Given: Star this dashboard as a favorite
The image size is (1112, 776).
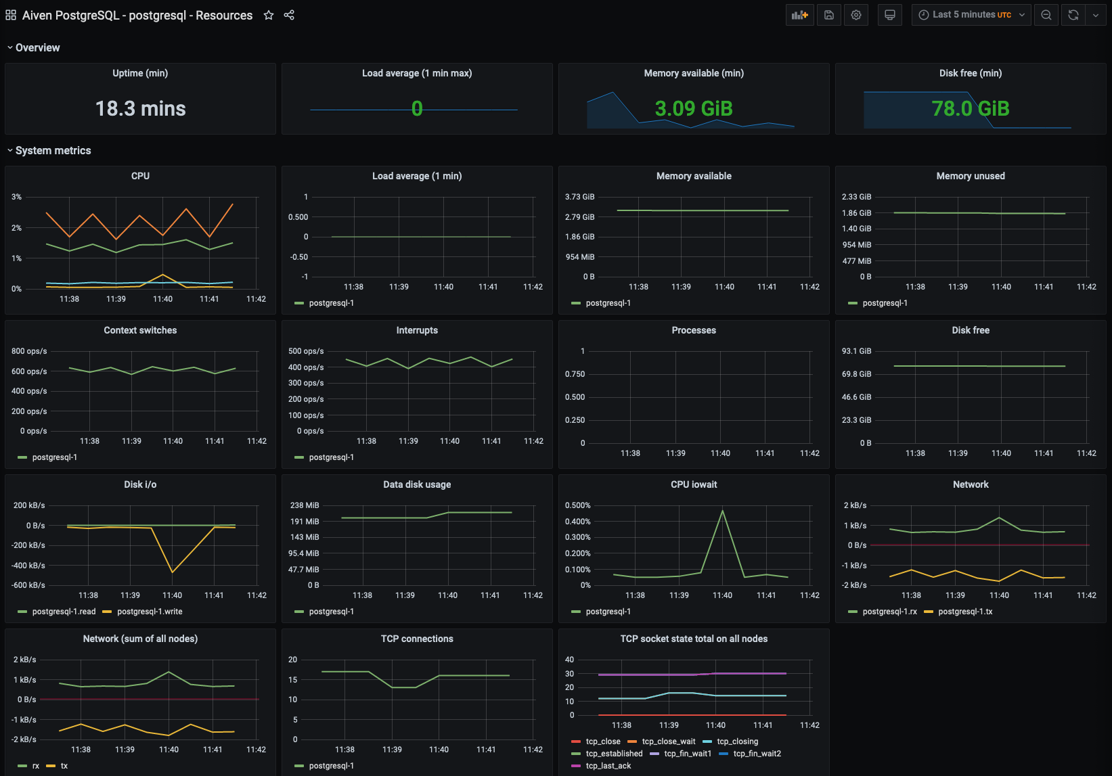Looking at the screenshot, I should click(269, 15).
